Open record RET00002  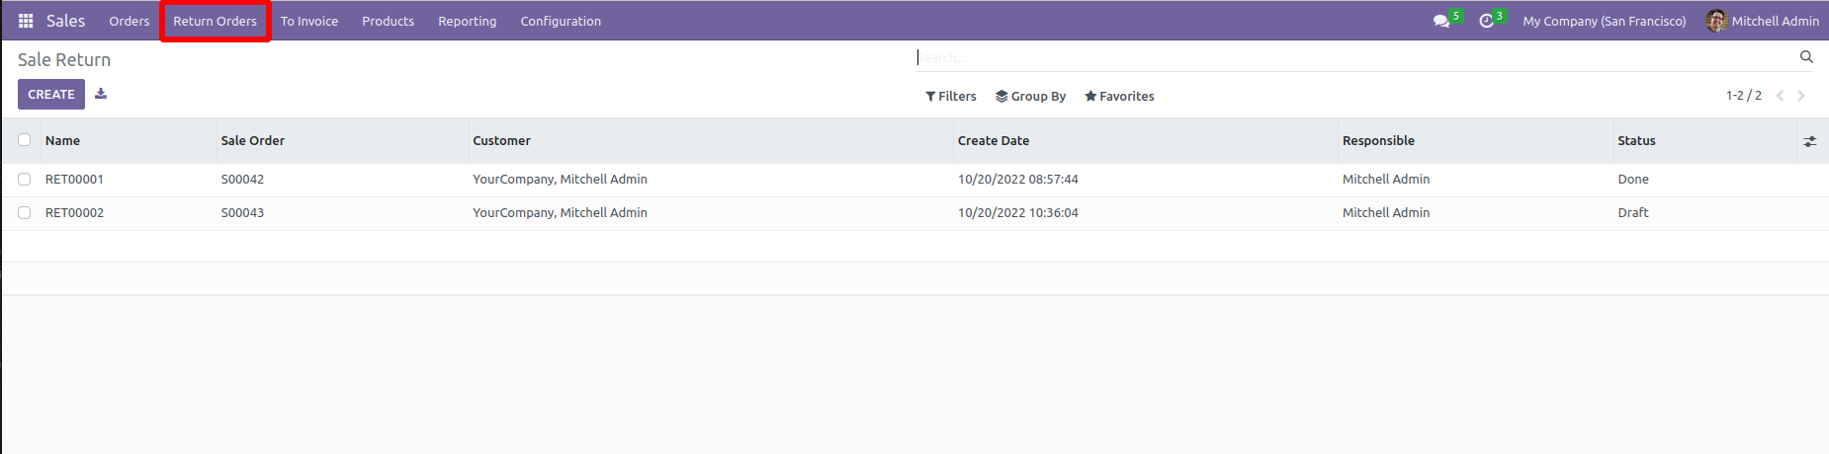pos(74,213)
